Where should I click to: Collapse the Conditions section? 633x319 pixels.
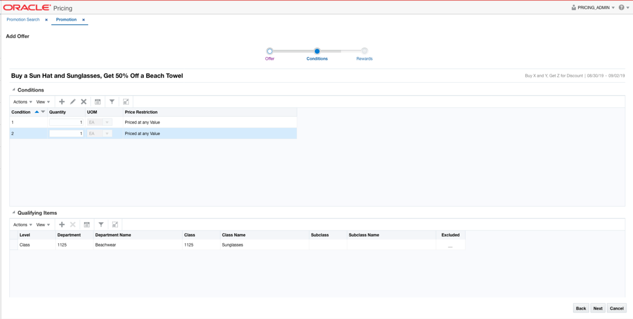click(x=14, y=90)
